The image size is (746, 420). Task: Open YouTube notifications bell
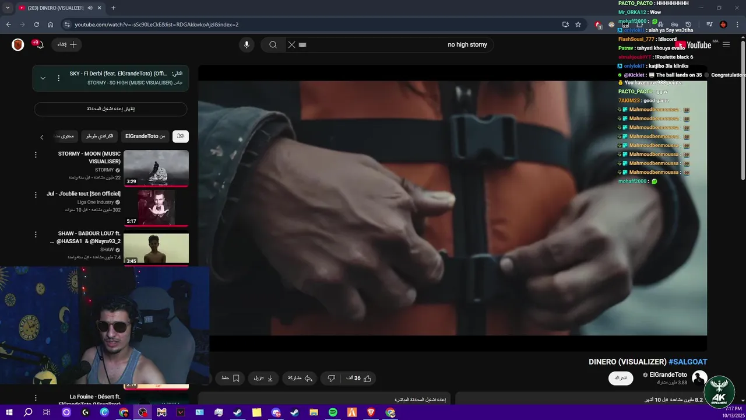point(39,45)
